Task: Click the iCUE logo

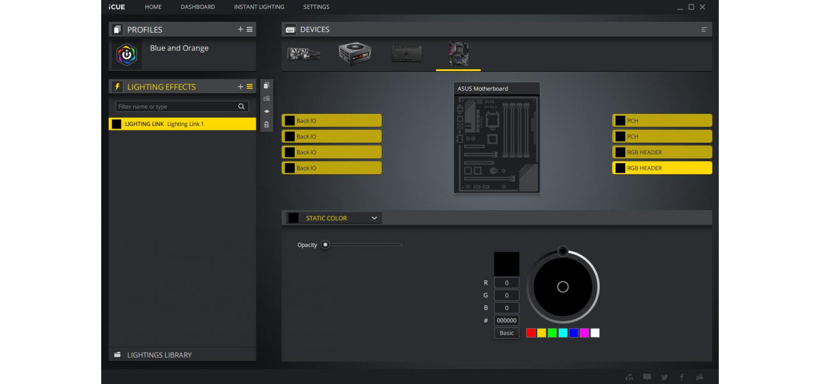Action: (117, 7)
